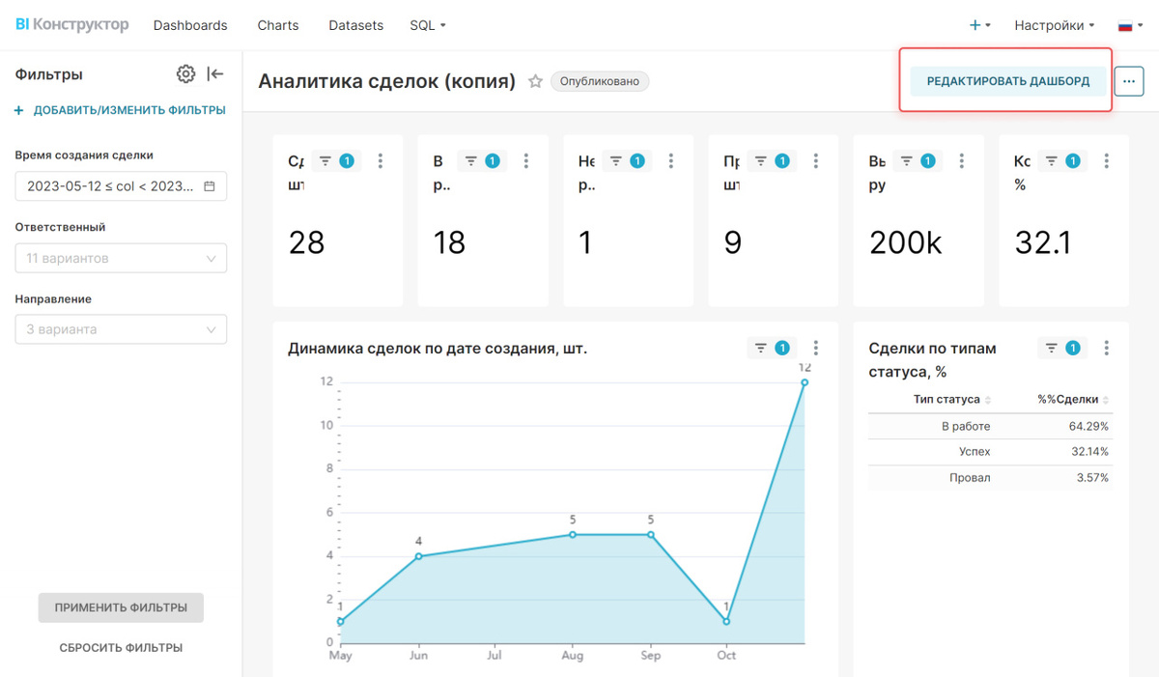Click the Oct data point labeled 1

(x=727, y=621)
